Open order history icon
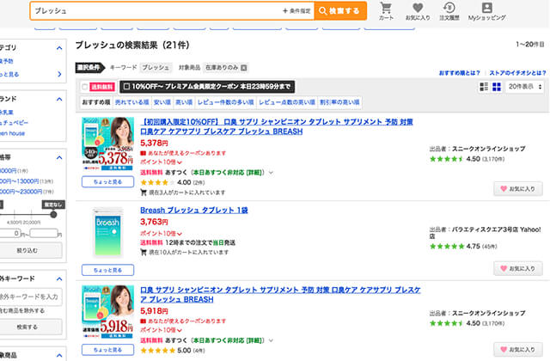Image resolution: width=550 pixels, height=361 pixels. click(449, 11)
